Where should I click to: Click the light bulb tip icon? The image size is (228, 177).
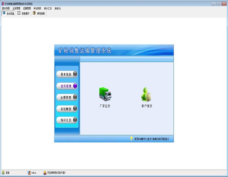click(x=131, y=139)
